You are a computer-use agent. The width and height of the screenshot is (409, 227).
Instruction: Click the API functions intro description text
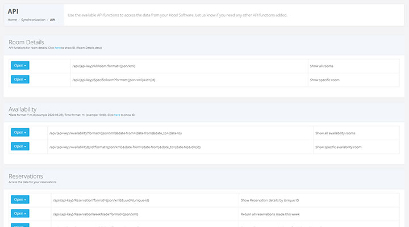pos(177,15)
